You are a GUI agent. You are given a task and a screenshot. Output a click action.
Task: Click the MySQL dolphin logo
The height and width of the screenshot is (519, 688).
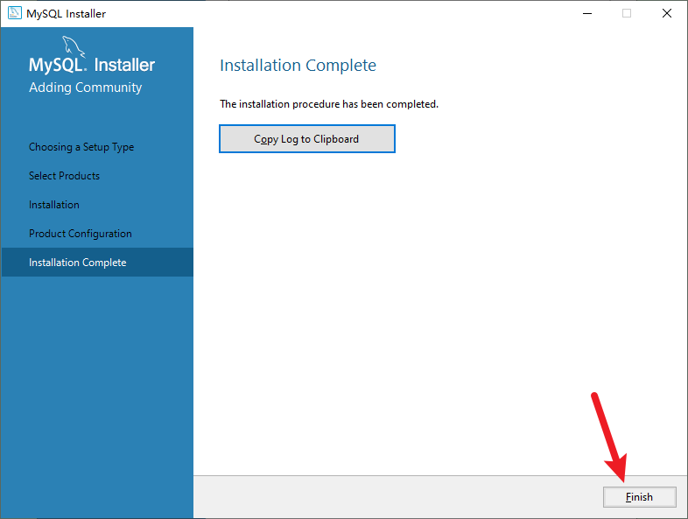click(73, 46)
